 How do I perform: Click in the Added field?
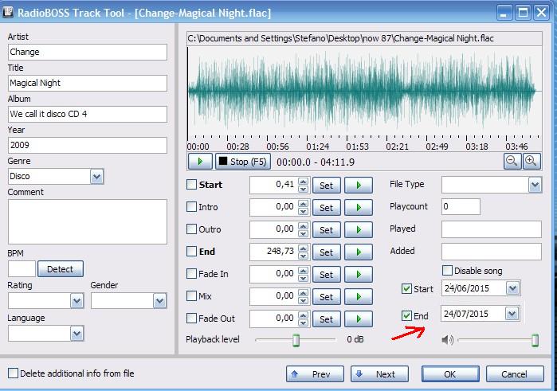[492, 252]
